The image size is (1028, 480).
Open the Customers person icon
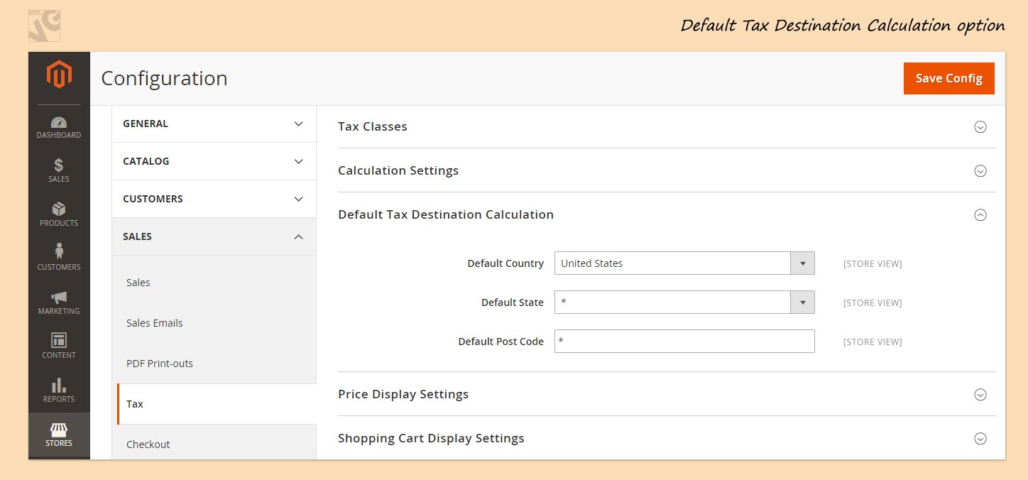click(x=59, y=252)
